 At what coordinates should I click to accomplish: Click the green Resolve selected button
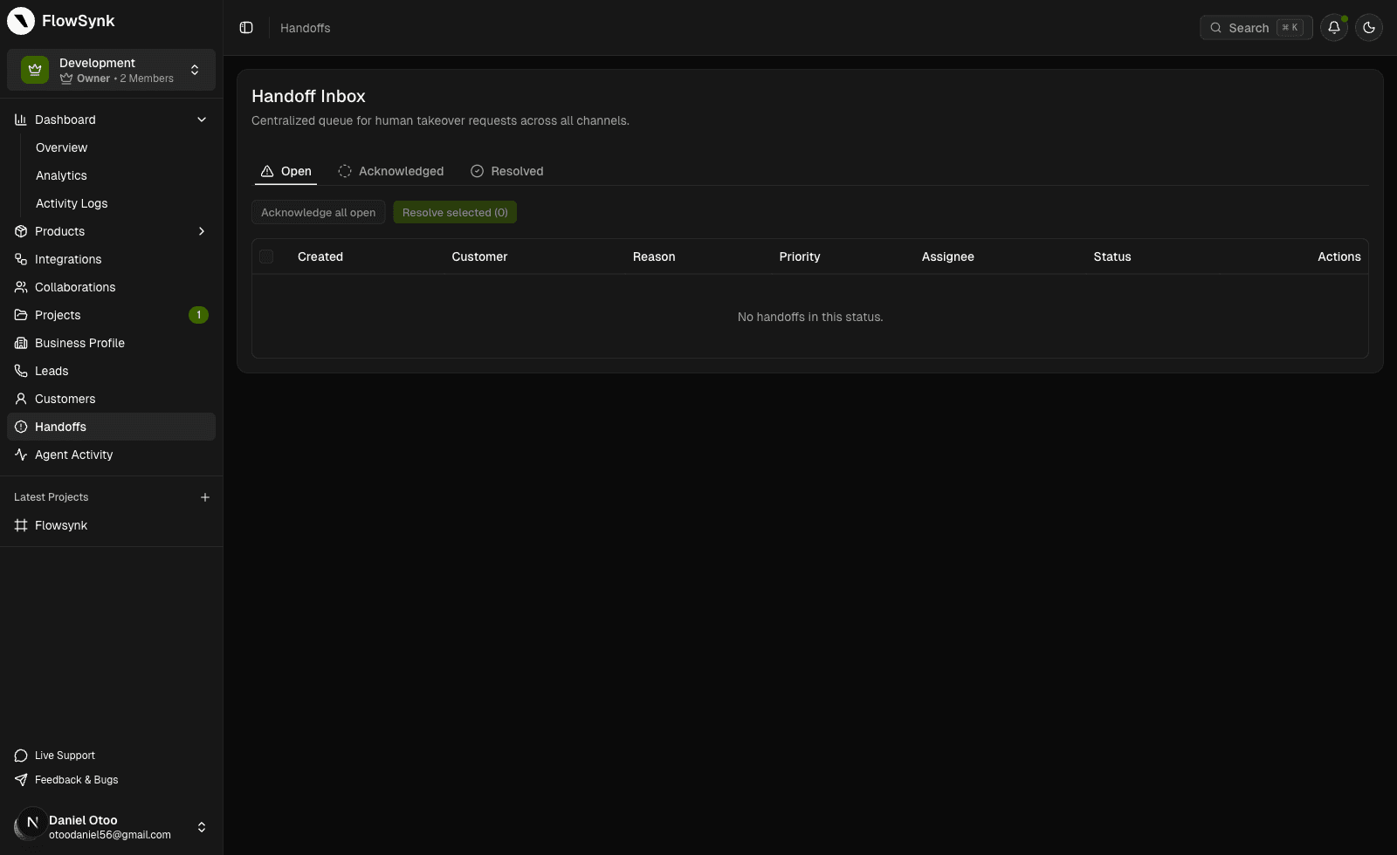tap(455, 212)
